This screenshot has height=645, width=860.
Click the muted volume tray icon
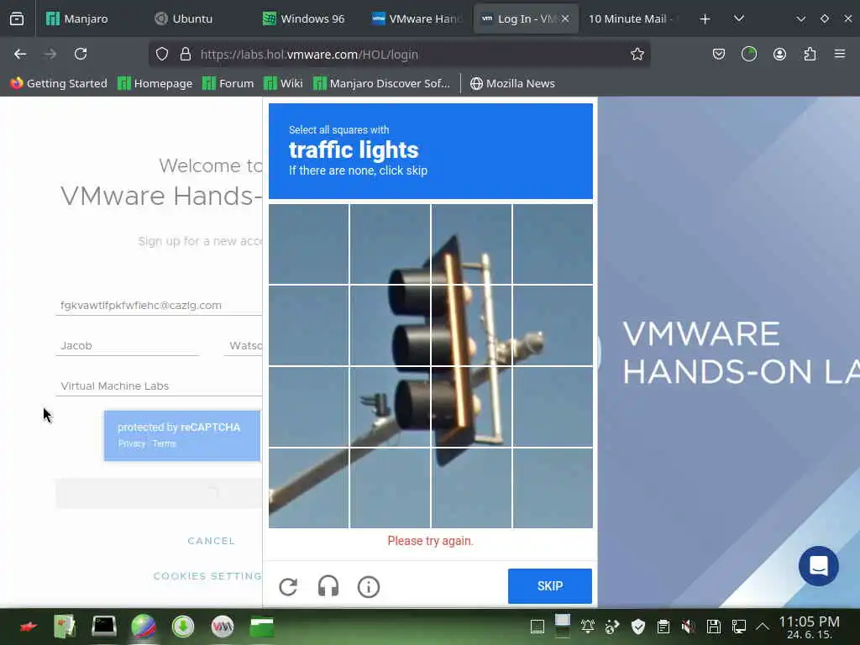(688, 627)
